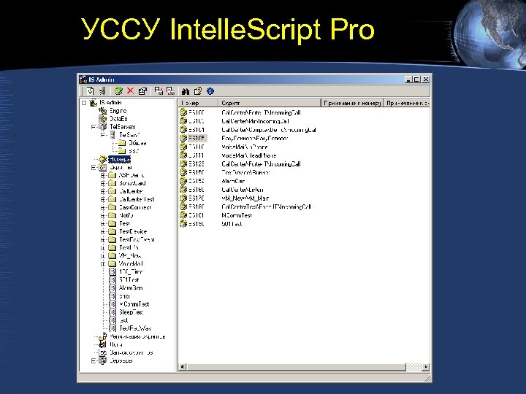Screen dimensions: 526x394
Task: Open properties via the toolbar properties icon
Action: tap(142, 90)
